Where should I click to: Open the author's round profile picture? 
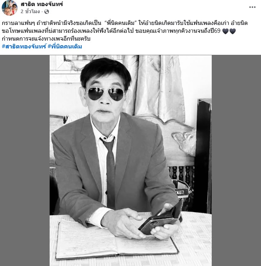[10, 7]
